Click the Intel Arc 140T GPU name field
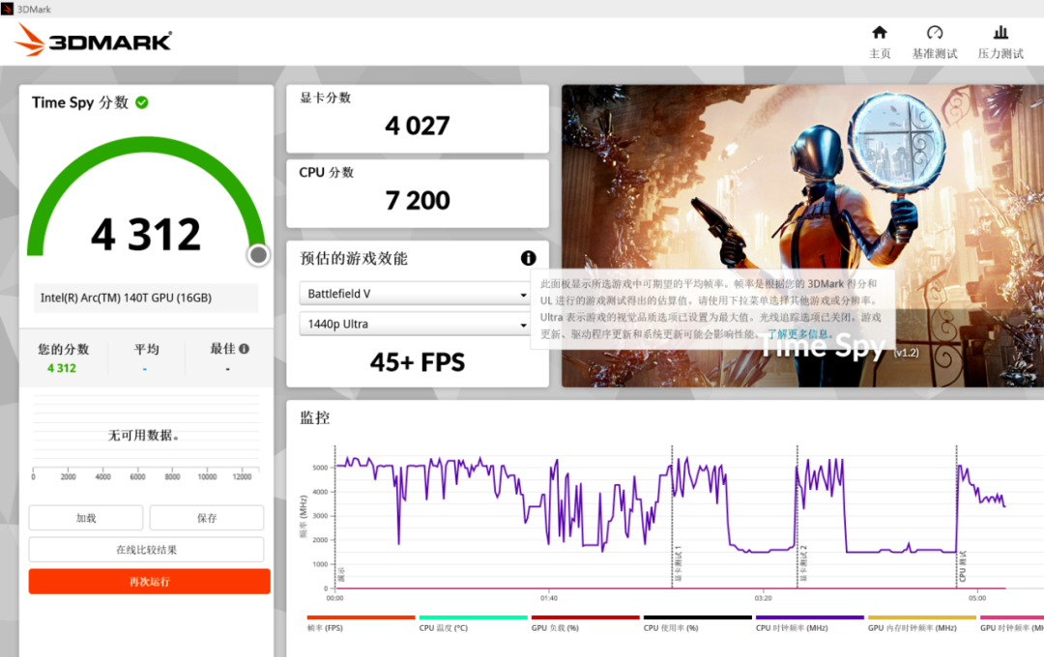 pyautogui.click(x=146, y=298)
